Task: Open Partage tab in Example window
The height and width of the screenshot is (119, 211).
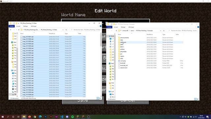Action: point(123,27)
